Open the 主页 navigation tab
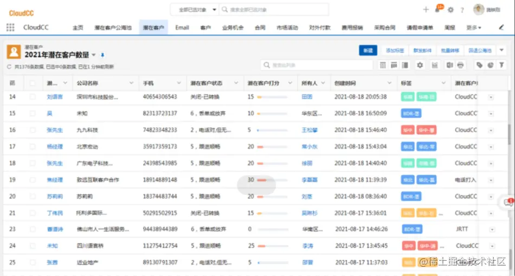Image resolution: width=515 pixels, height=276 pixels. [x=78, y=28]
